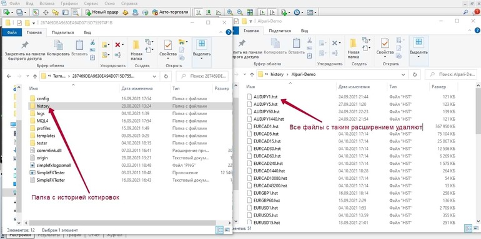Open the Profiles dropdown arrow
This screenshot has width=481, height=239.
[26, 13]
